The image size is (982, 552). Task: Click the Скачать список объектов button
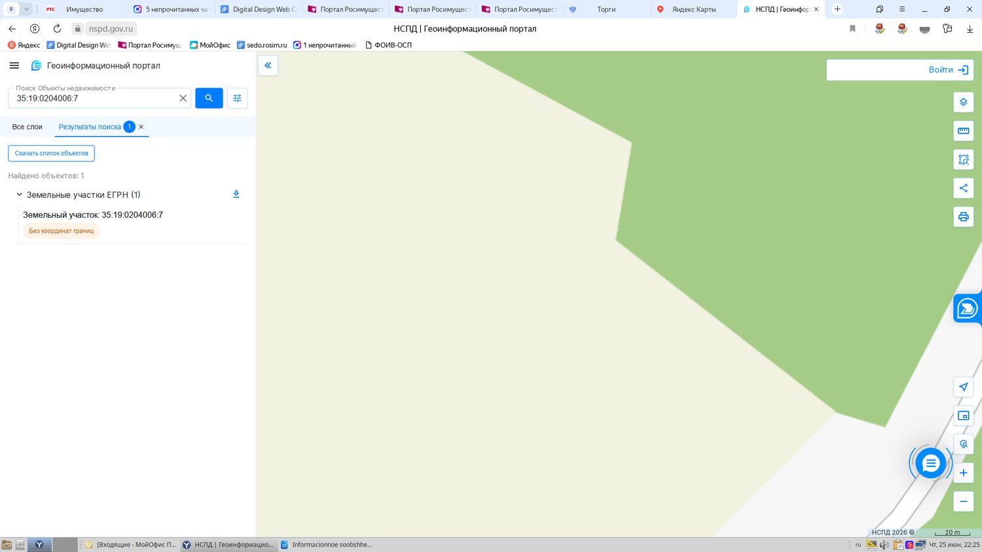click(52, 153)
